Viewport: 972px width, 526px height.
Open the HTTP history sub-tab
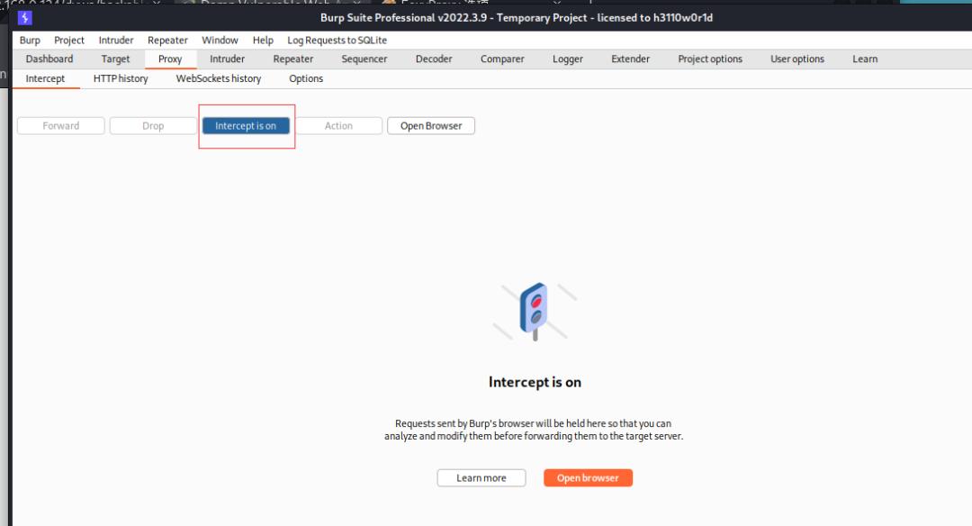[120, 78]
